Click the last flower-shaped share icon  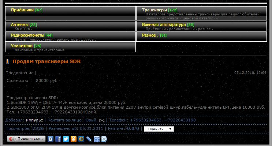104,139
